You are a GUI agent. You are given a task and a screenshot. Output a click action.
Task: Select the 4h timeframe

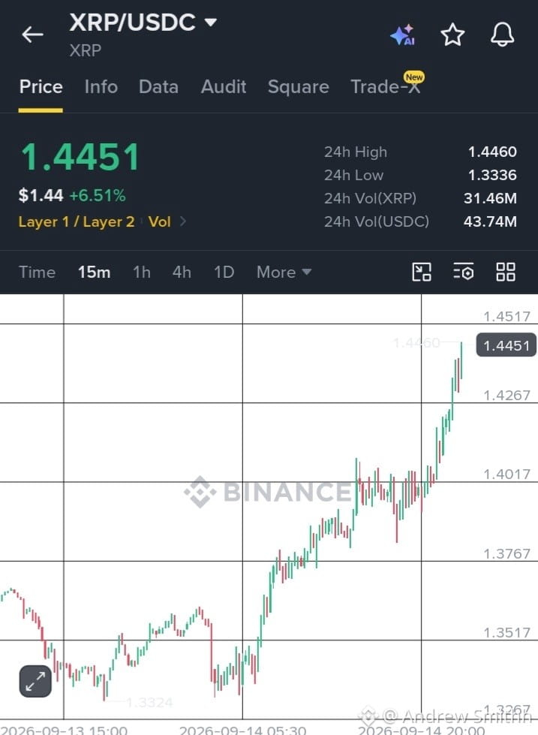(x=182, y=273)
